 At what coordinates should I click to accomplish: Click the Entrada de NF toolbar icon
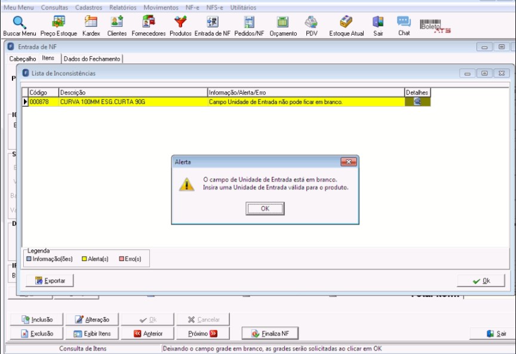pyautogui.click(x=212, y=26)
